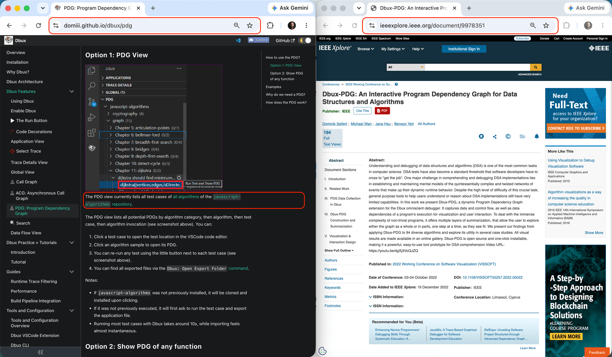Open Overview page in Dbux sidebar
612x357 pixels.
click(16, 53)
